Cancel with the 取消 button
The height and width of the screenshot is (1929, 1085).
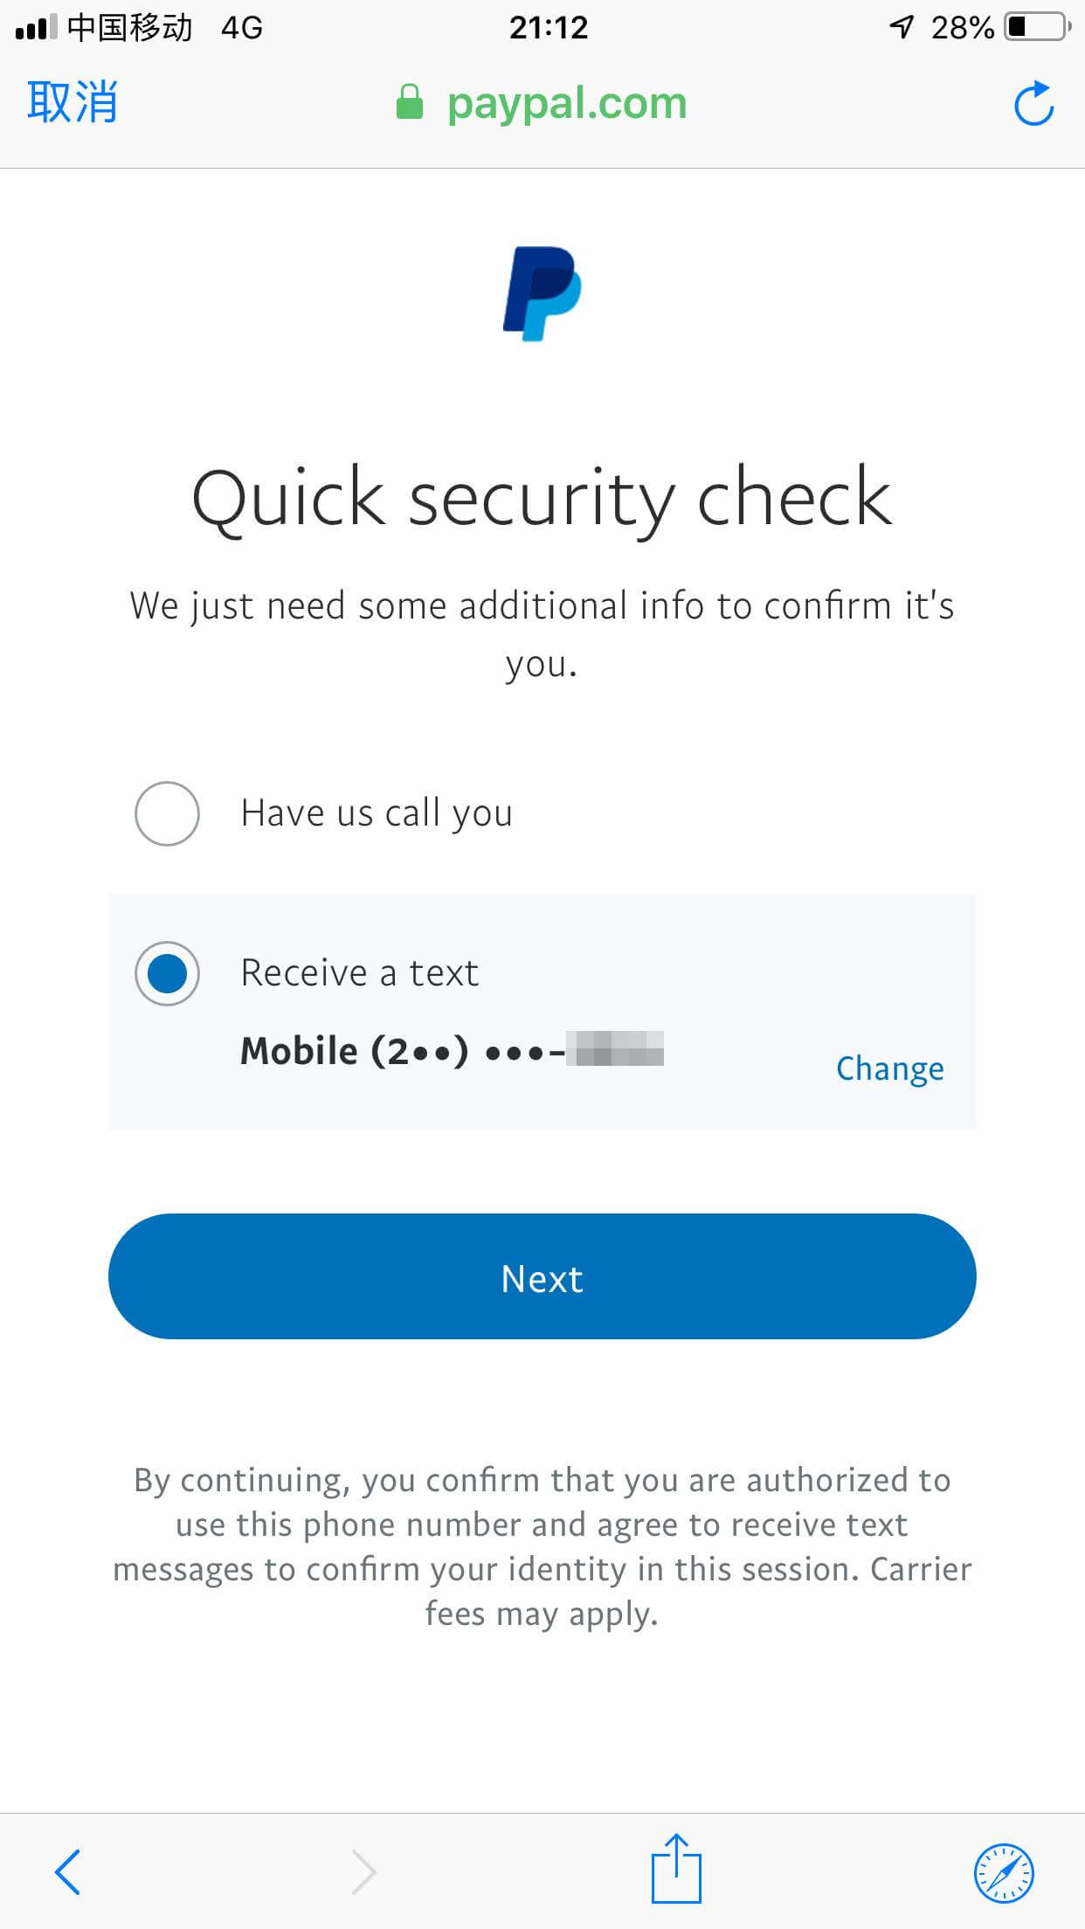[x=72, y=102]
